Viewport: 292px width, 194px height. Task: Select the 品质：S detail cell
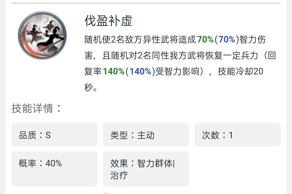tap(54, 135)
